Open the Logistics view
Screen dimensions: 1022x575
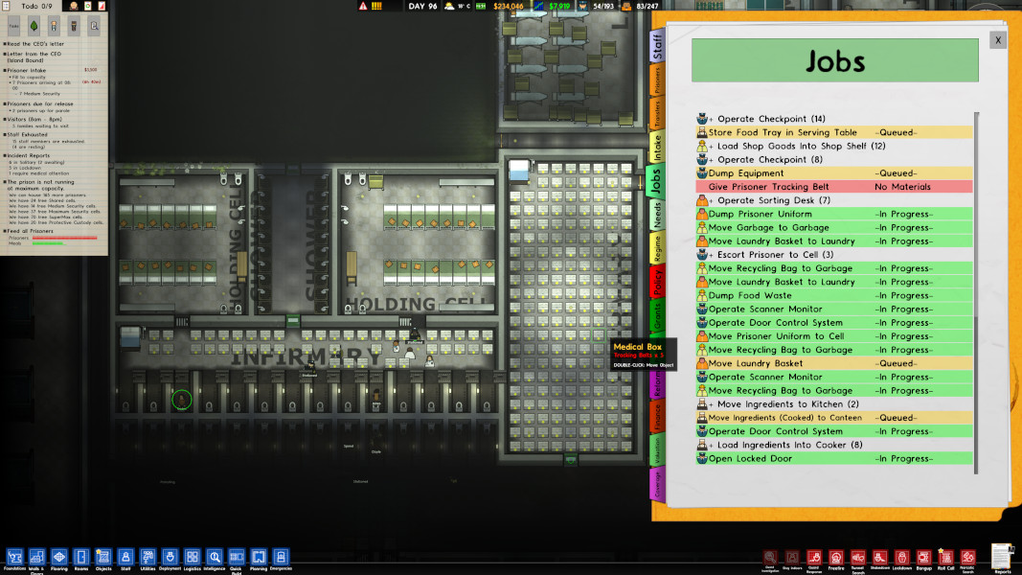(193, 558)
